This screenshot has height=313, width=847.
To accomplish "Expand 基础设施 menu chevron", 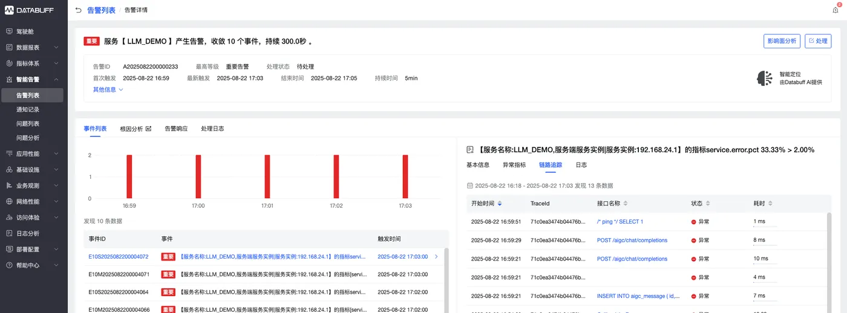I will (x=56, y=170).
